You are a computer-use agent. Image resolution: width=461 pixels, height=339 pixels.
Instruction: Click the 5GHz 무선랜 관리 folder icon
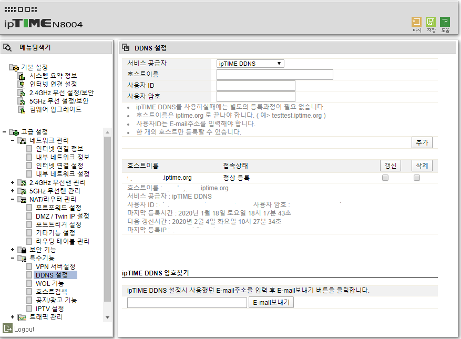[x=22, y=191]
